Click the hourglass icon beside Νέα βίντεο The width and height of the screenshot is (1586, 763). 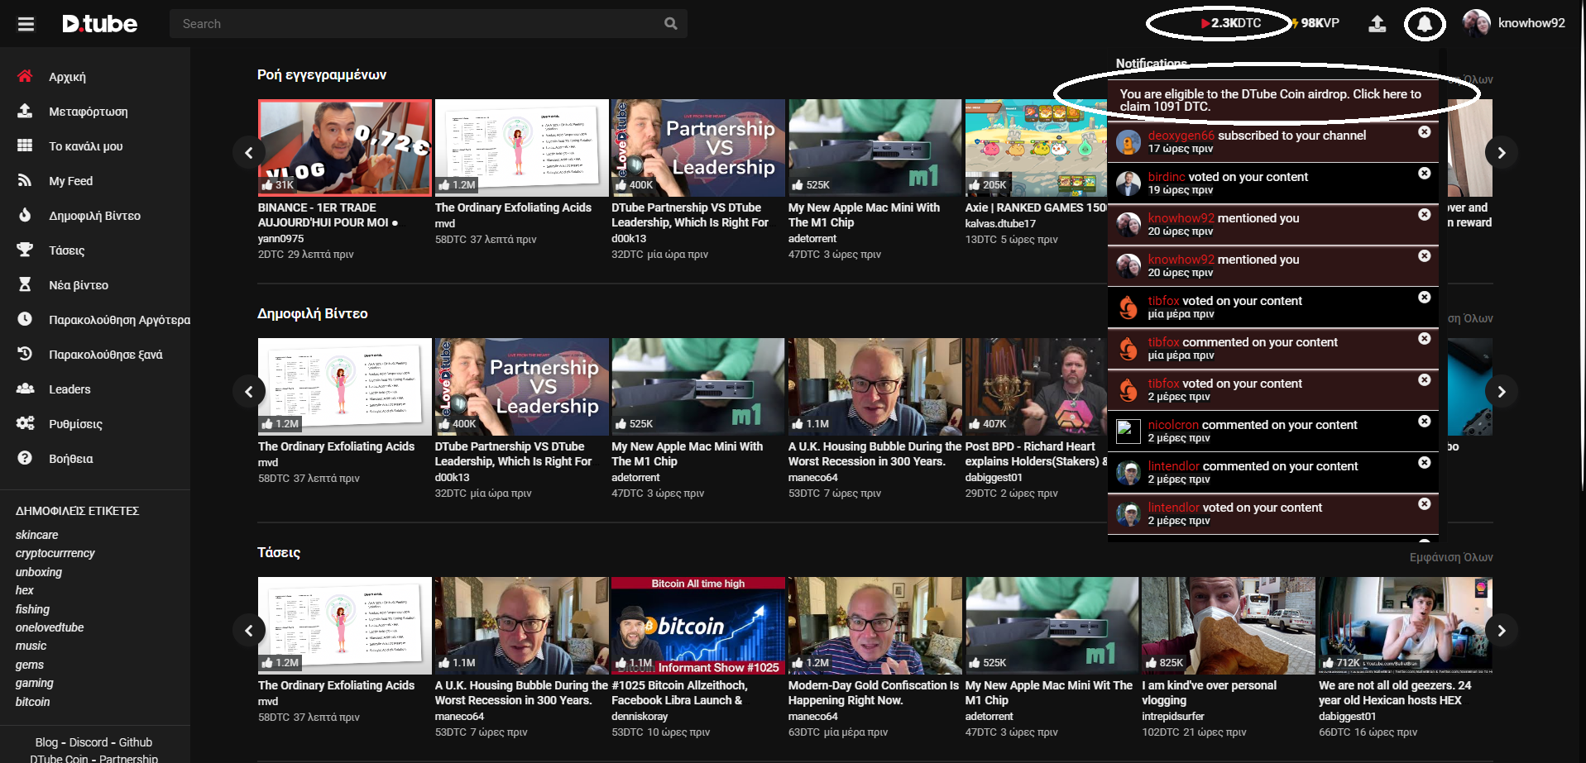pos(25,284)
